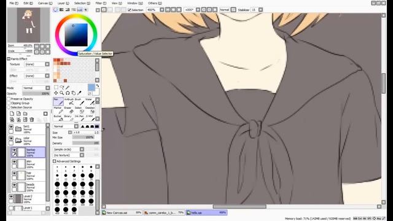393x221 pixels.
Task: Show the color wheel panel
Action: coord(55,10)
